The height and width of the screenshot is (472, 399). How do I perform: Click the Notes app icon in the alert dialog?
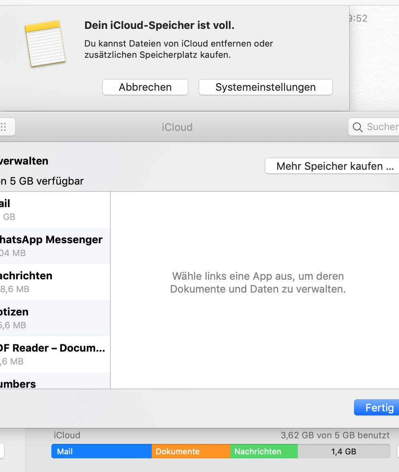[45, 44]
